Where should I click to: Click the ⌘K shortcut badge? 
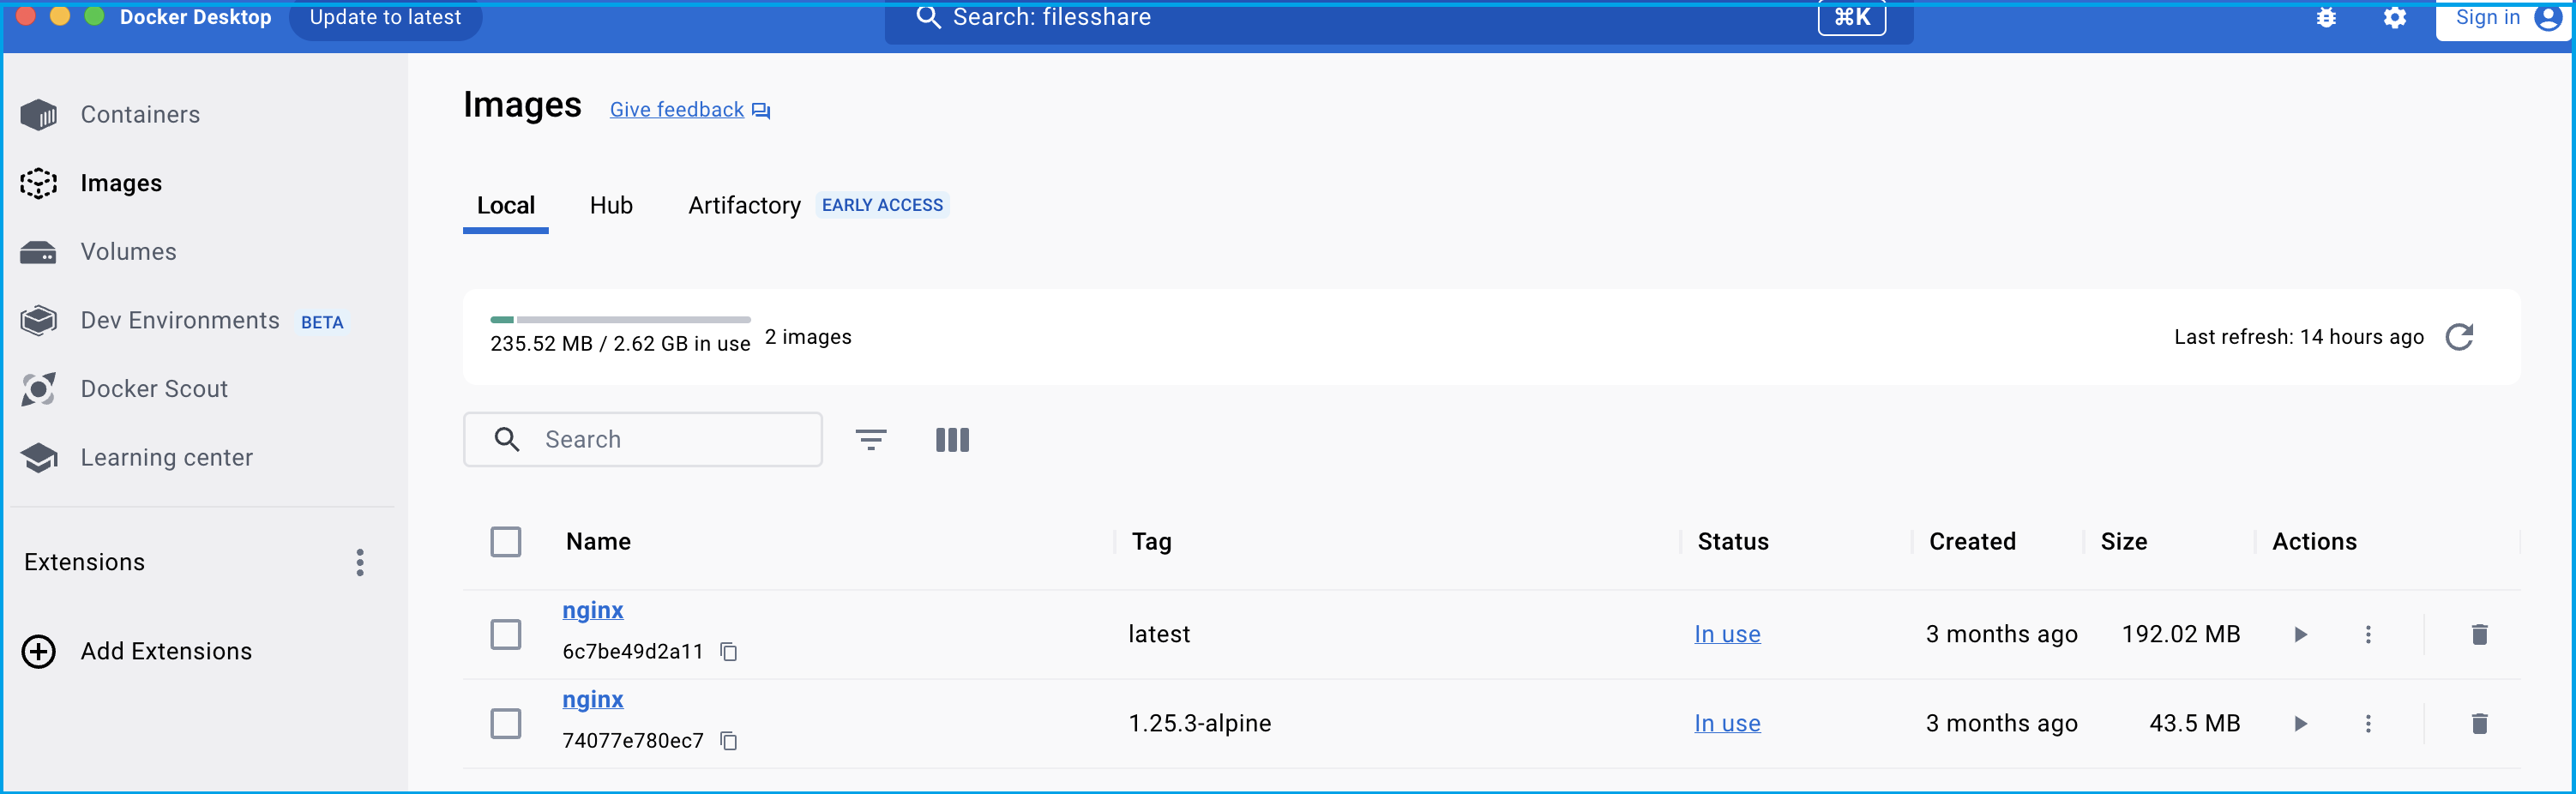point(1852,17)
